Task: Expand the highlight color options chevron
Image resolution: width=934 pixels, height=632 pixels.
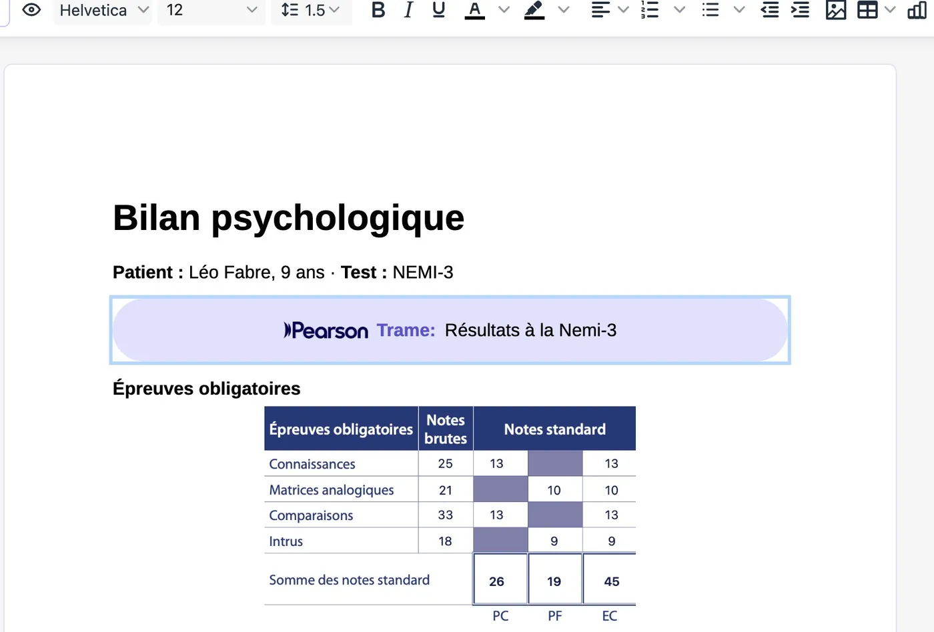Action: pos(564,10)
